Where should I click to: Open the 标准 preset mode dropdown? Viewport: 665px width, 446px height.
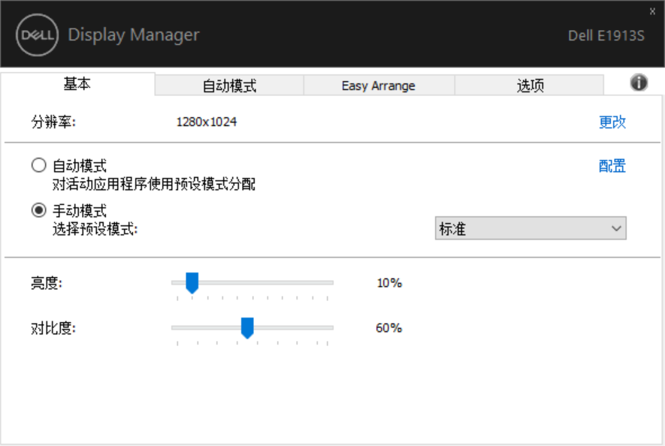(530, 228)
